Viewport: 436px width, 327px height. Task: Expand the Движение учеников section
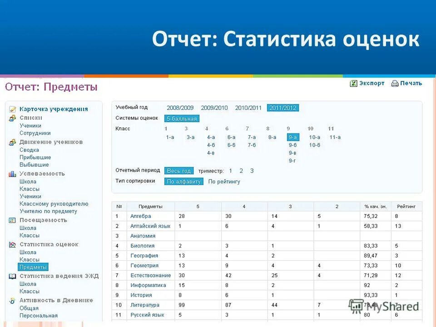50,142
